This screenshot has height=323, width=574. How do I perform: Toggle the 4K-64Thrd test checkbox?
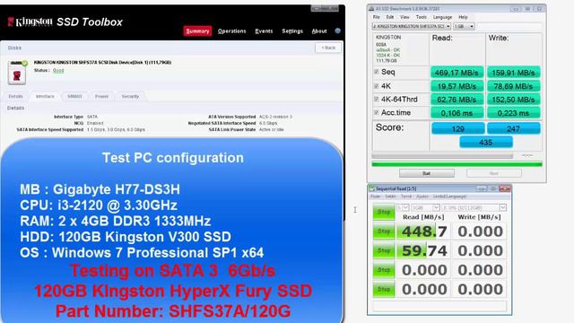click(377, 100)
